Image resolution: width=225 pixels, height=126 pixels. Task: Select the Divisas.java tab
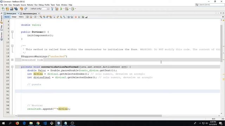pyautogui.click(x=11, y=14)
